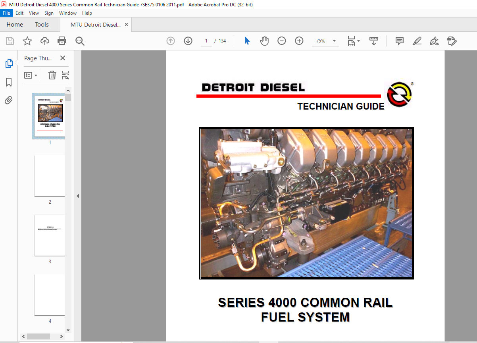
Task: Select the arrow selection tool
Action: [x=247, y=41]
